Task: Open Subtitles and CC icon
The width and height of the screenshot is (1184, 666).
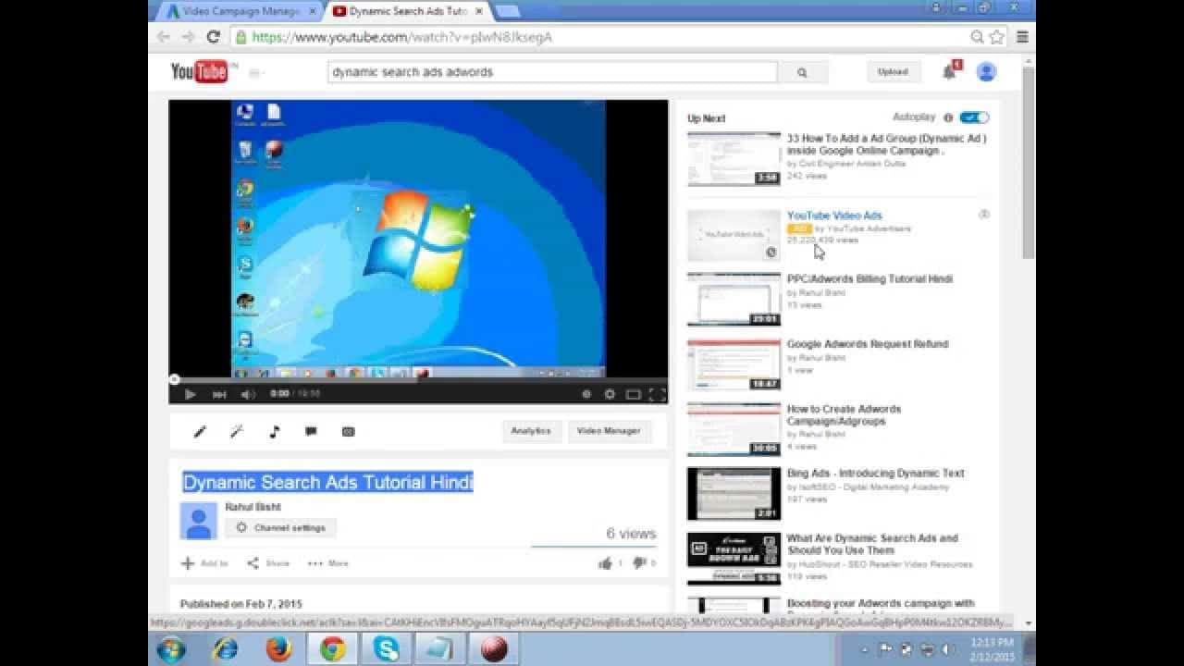Action: coord(348,431)
